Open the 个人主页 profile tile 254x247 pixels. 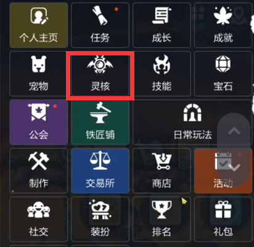(39, 25)
